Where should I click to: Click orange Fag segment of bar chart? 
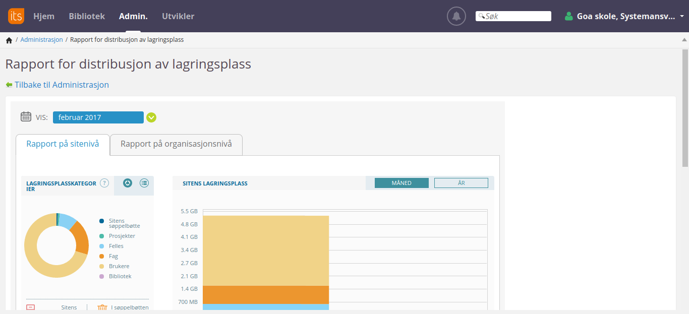(266, 295)
